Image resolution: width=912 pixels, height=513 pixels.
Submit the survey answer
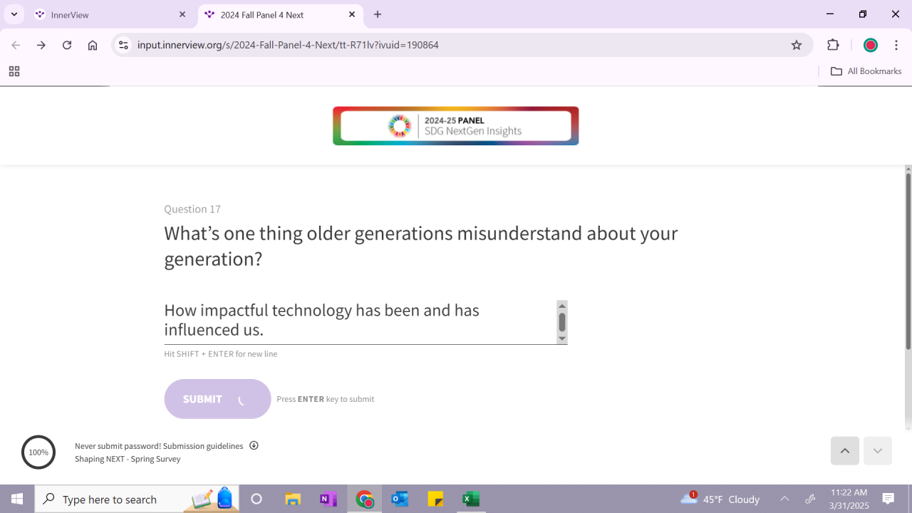point(217,399)
